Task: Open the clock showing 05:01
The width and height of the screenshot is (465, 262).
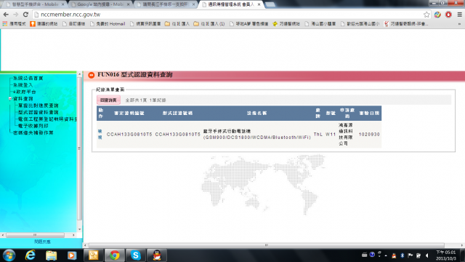Action: coord(445,255)
